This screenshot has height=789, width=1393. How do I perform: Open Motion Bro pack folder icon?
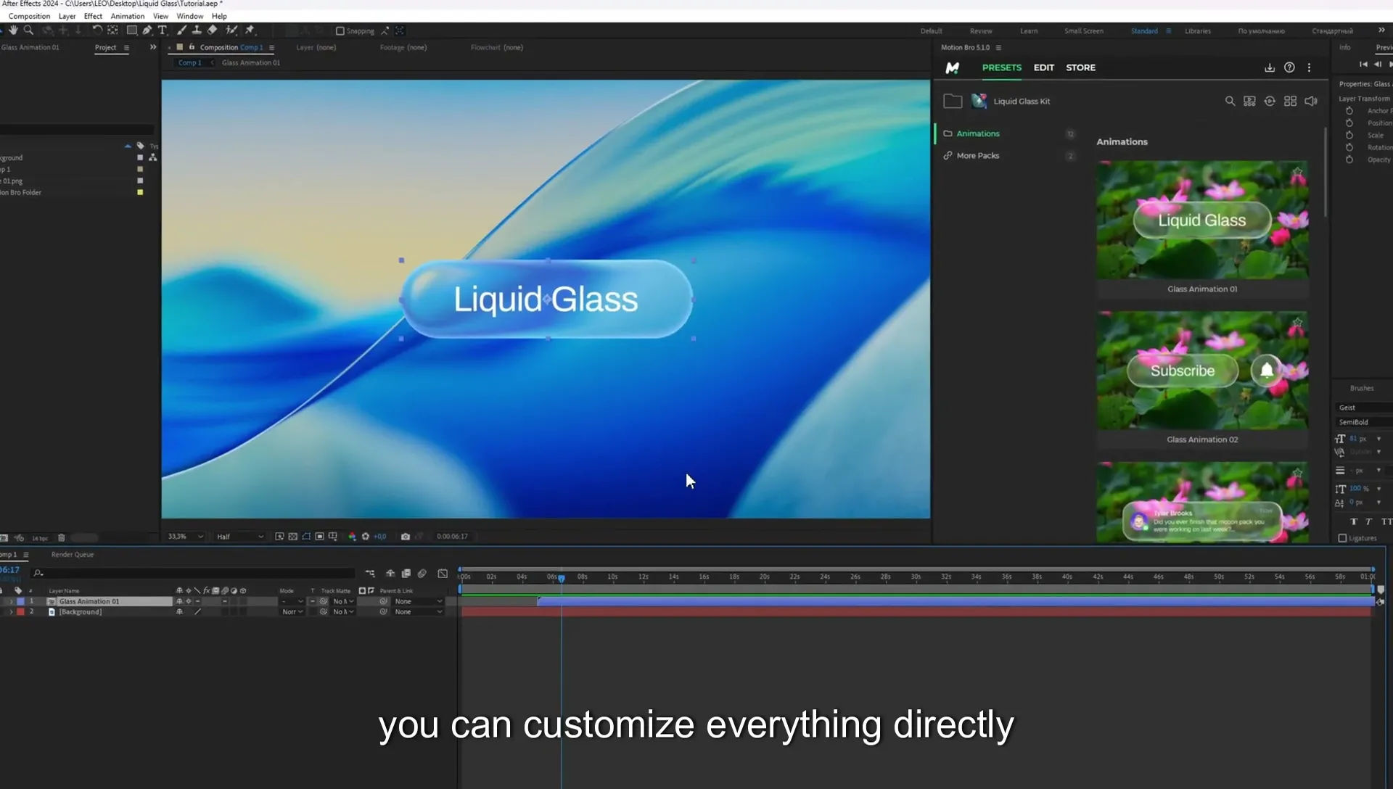(953, 102)
